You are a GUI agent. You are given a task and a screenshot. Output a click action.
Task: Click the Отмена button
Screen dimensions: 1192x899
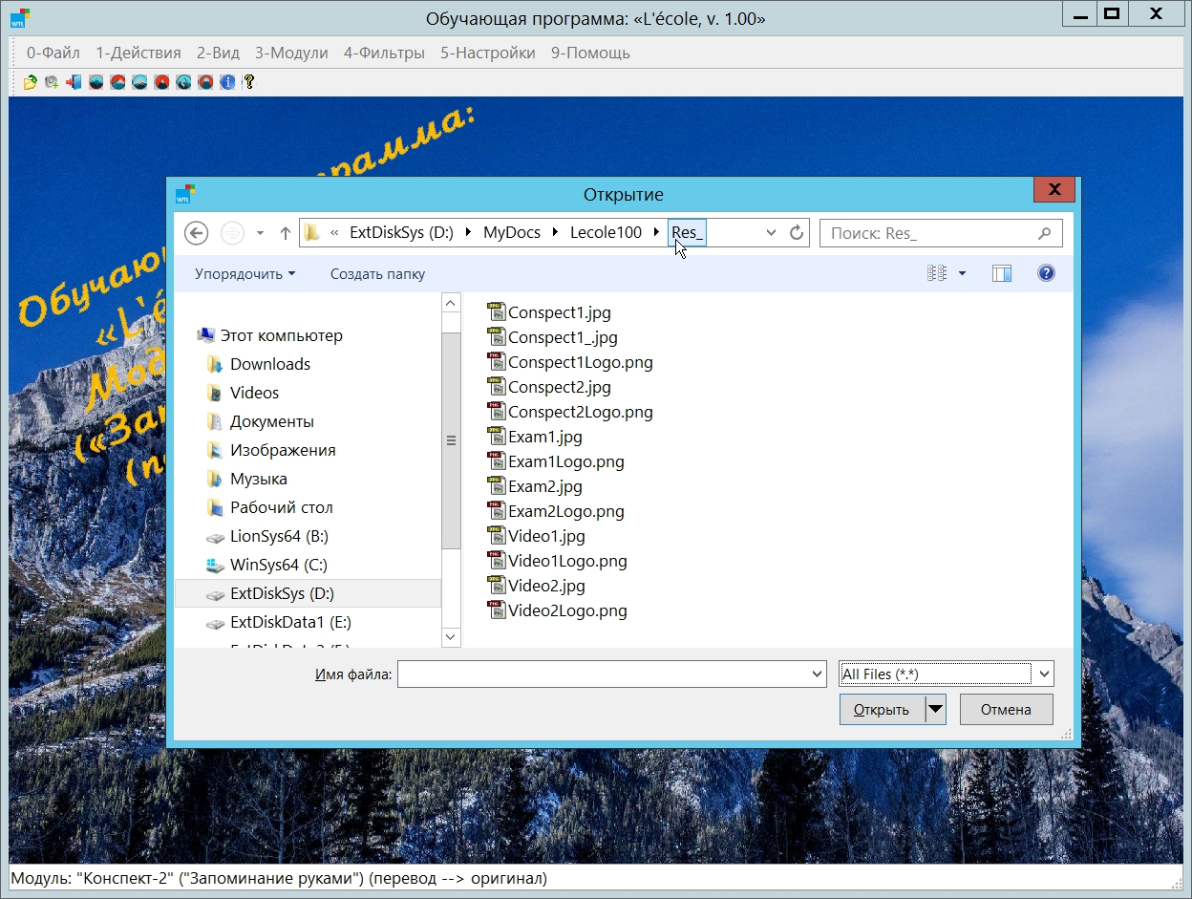click(x=1006, y=710)
